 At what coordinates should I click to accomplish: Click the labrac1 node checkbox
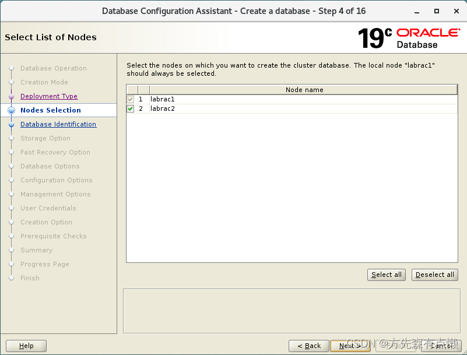[x=131, y=99]
